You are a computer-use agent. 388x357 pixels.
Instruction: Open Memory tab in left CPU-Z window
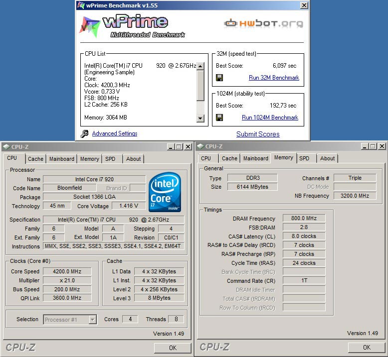[x=90, y=159]
